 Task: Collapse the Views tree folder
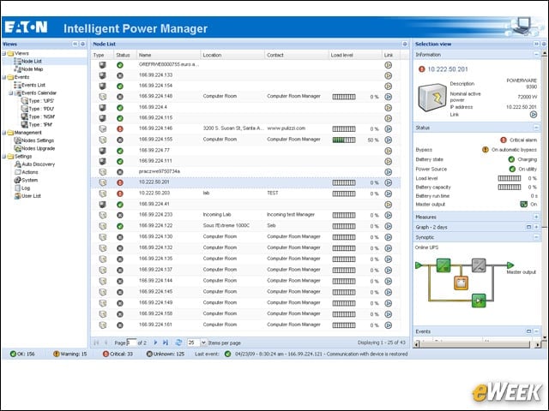(3, 53)
